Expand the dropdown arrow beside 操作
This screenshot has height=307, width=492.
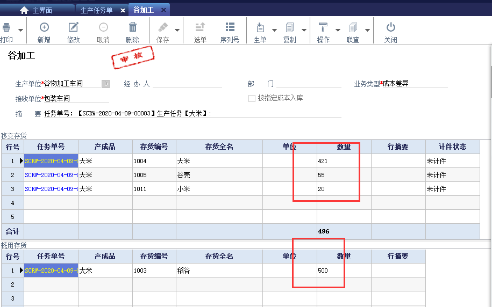coord(338,31)
